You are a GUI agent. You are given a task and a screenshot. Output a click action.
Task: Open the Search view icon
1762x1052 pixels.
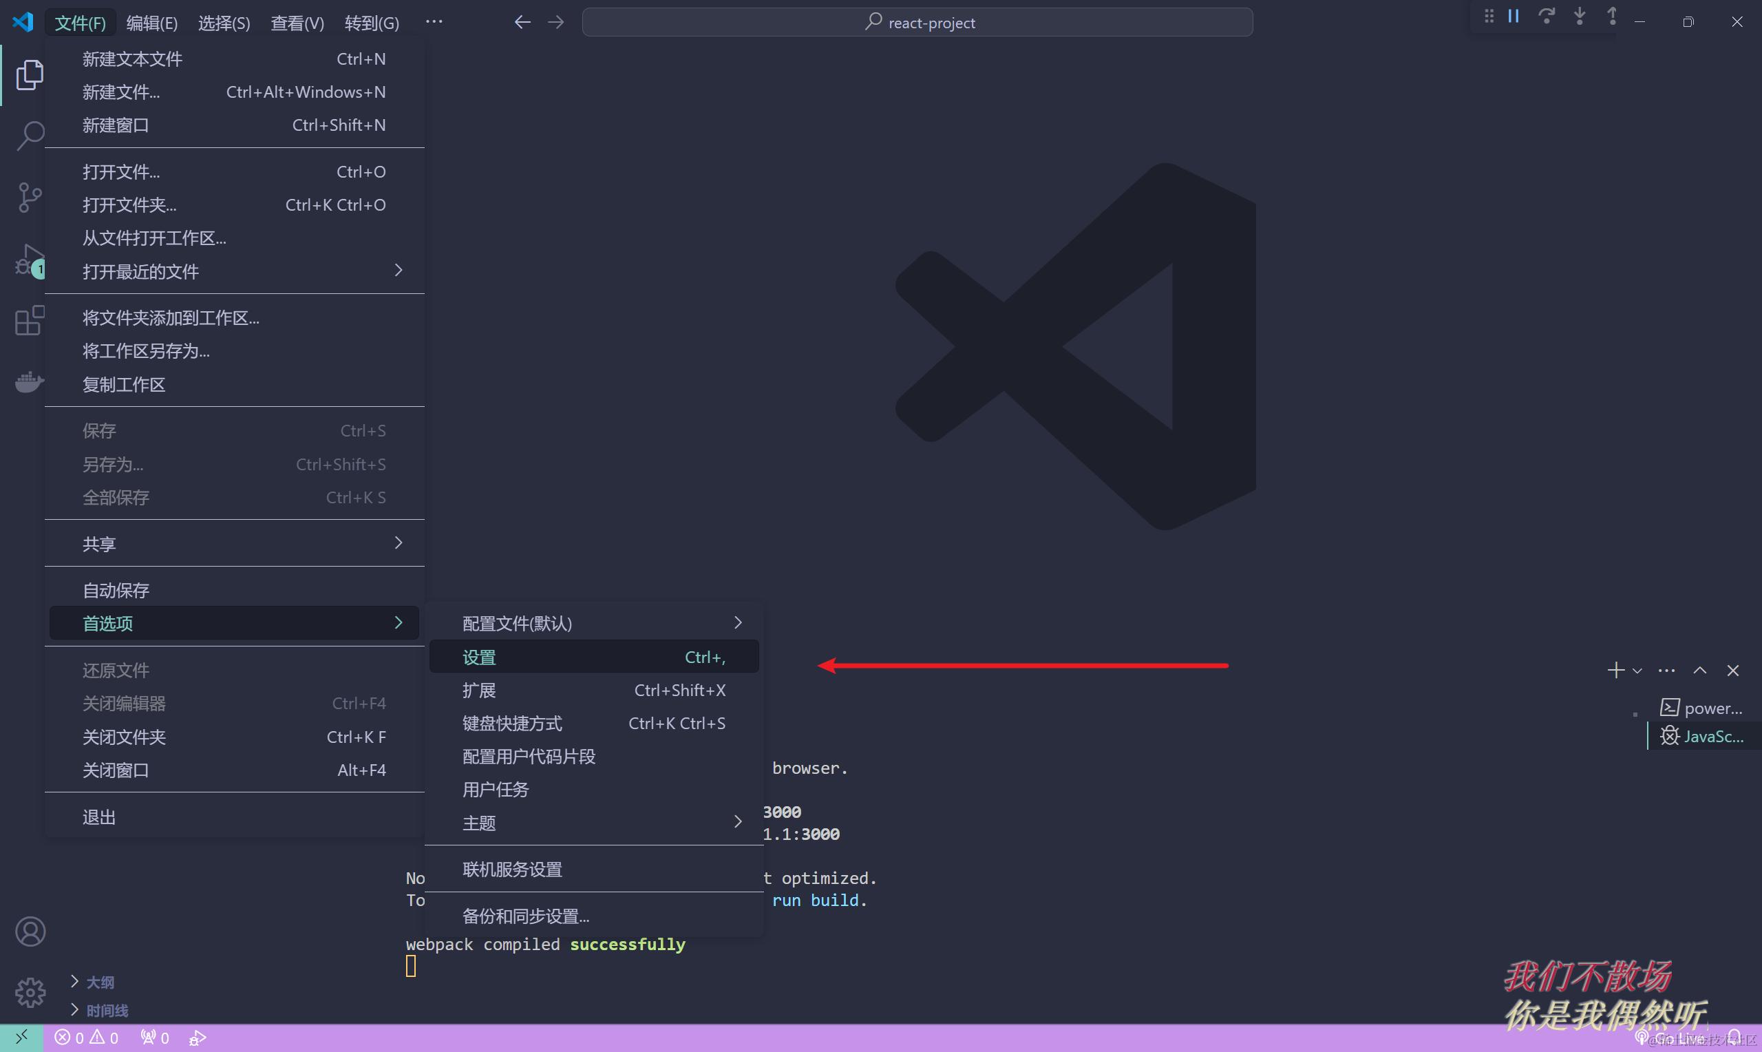(29, 136)
